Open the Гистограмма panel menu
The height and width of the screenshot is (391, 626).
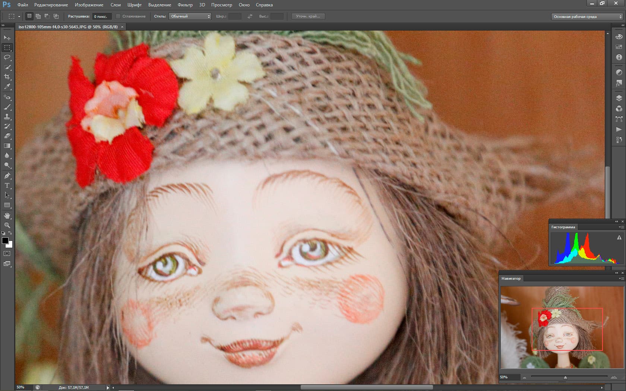[621, 227]
